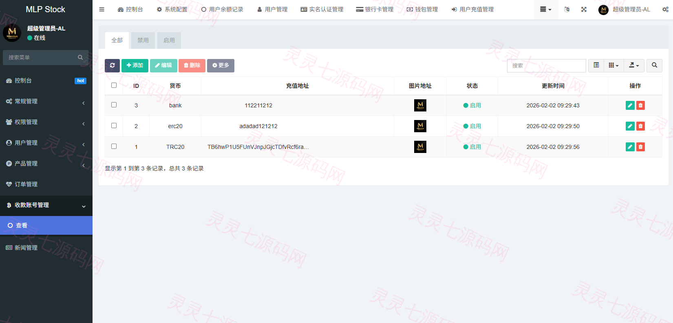Switch to the 启用 tab
The height and width of the screenshot is (323, 673).
(x=169, y=40)
